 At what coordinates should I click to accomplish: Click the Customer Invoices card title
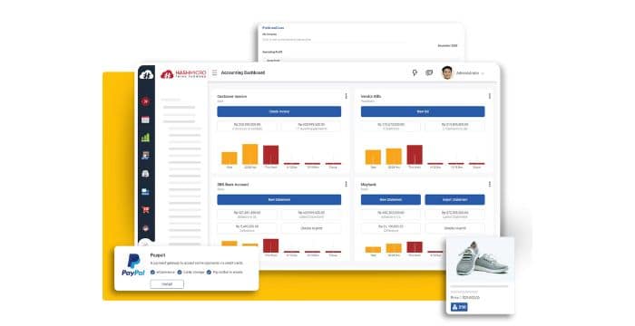click(232, 97)
